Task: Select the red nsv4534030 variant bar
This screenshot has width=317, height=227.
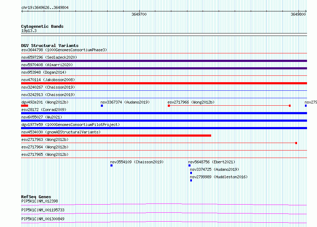Action: (x=116, y=136)
